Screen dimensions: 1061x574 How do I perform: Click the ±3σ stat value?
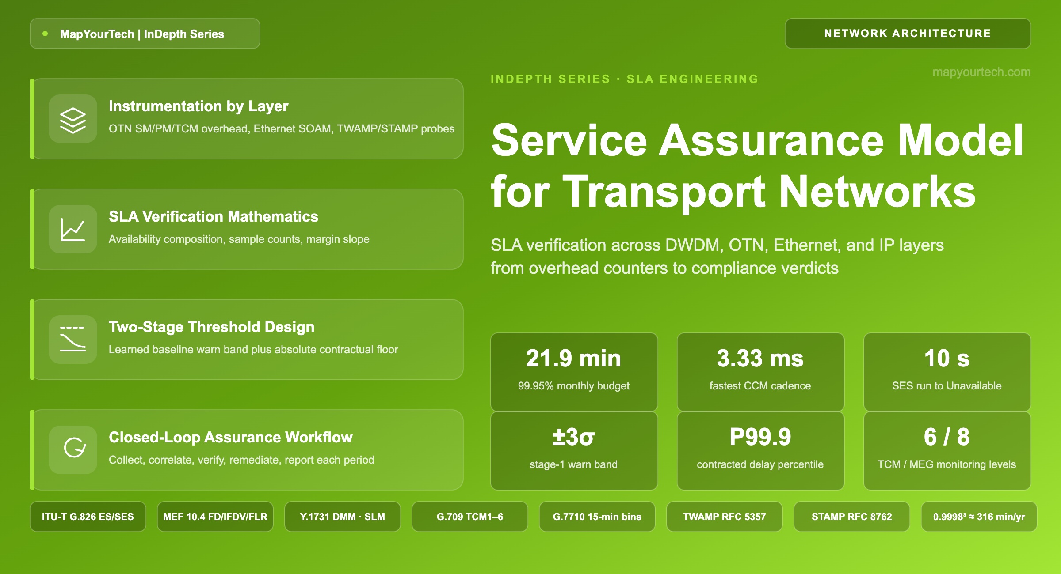click(x=574, y=437)
